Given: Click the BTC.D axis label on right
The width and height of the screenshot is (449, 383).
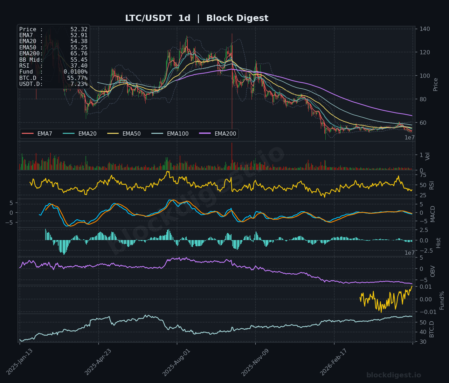Looking at the screenshot, I should pyautogui.click(x=432, y=329).
